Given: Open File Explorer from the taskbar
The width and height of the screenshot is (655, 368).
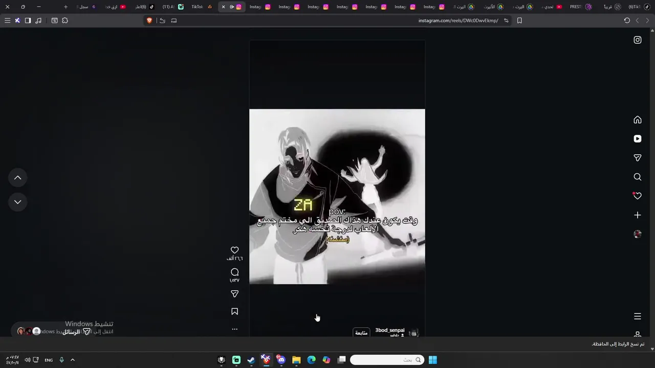Looking at the screenshot, I should pos(296,360).
